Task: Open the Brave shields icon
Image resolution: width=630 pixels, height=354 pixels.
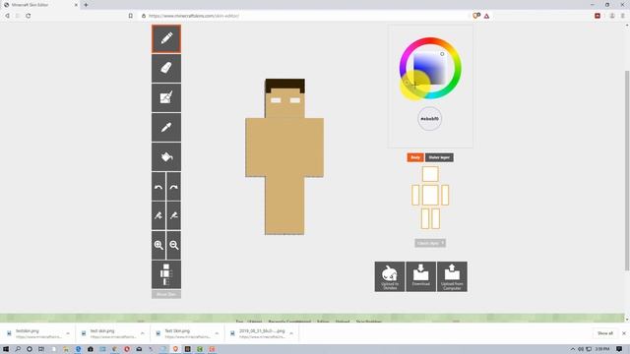Action: coord(476,16)
